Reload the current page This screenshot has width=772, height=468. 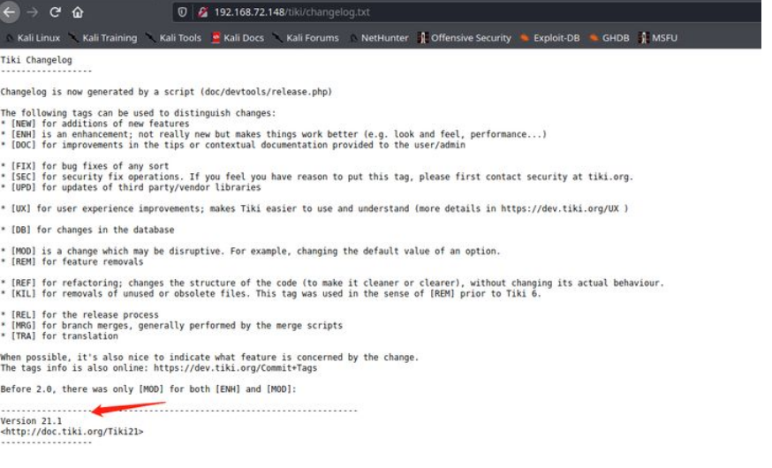click(55, 12)
